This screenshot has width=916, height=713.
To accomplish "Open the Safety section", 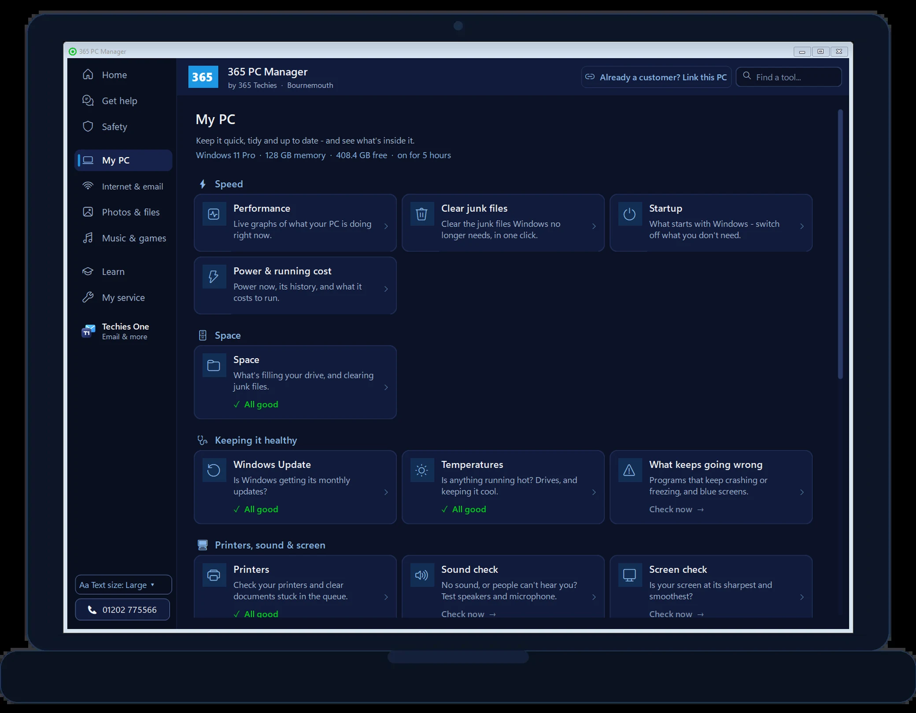I will pyautogui.click(x=123, y=127).
